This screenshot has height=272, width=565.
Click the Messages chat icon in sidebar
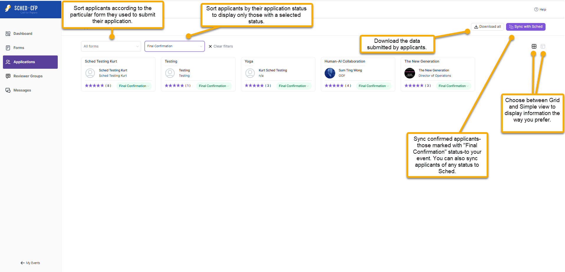click(x=8, y=90)
